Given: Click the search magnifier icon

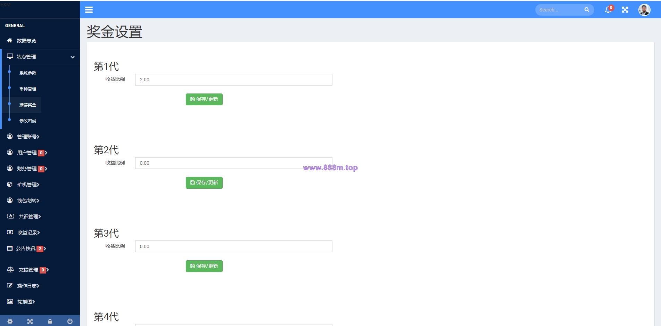Looking at the screenshot, I should coord(587,10).
